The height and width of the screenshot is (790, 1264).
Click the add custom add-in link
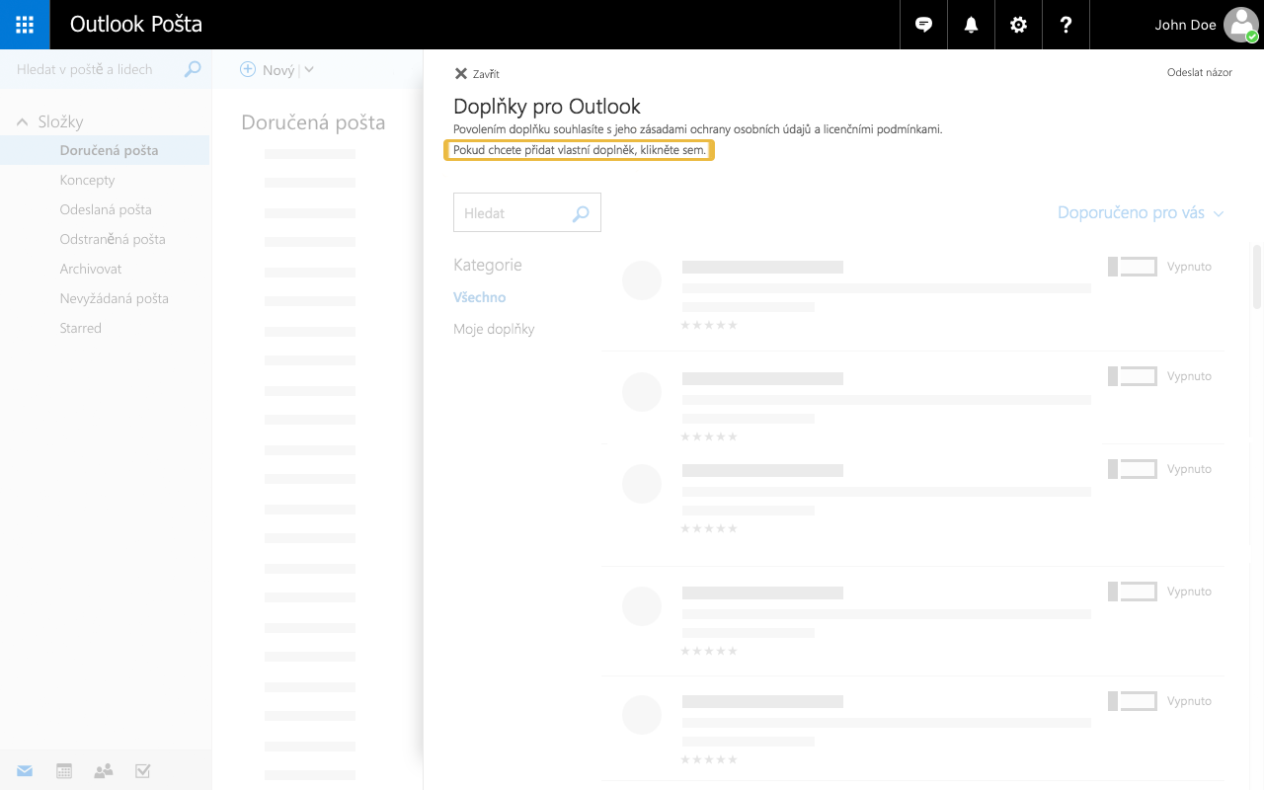[x=579, y=150]
